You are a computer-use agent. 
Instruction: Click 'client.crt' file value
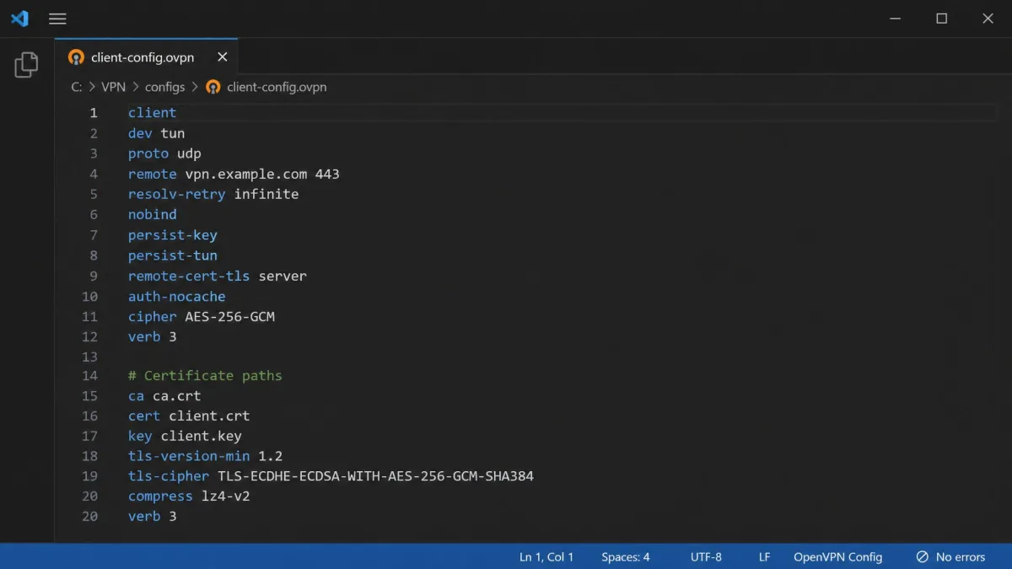[x=209, y=416]
